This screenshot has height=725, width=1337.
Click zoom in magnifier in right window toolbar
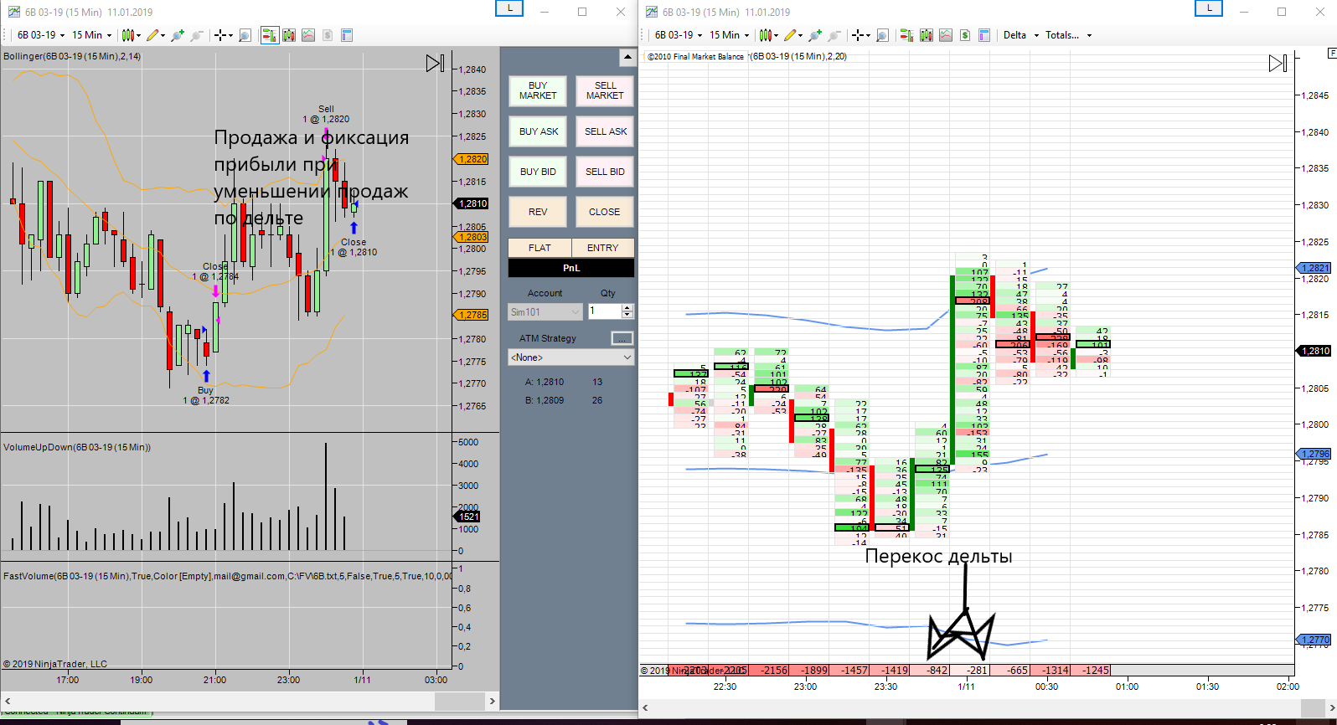(x=814, y=35)
